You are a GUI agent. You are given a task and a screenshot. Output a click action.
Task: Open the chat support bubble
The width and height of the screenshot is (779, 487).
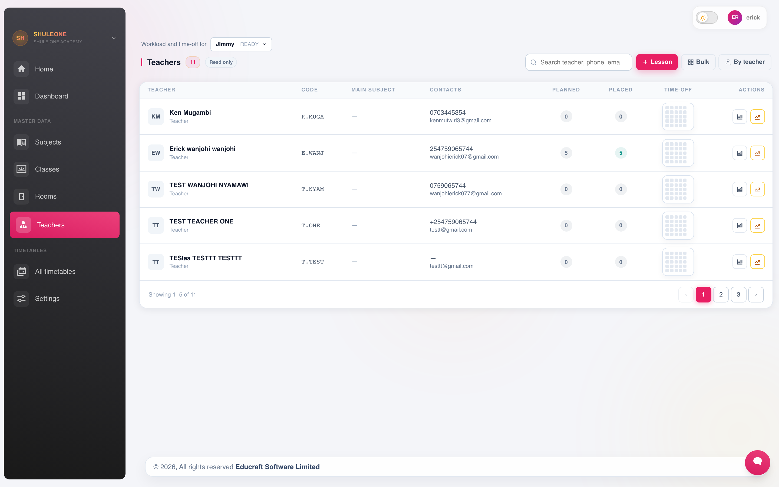pyautogui.click(x=757, y=463)
